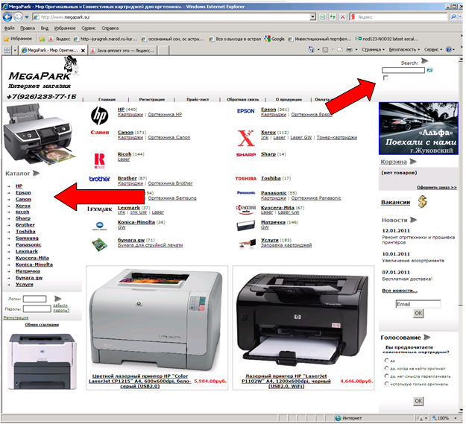Click the RSS feeds icon
The image size is (466, 424).
click(325, 50)
